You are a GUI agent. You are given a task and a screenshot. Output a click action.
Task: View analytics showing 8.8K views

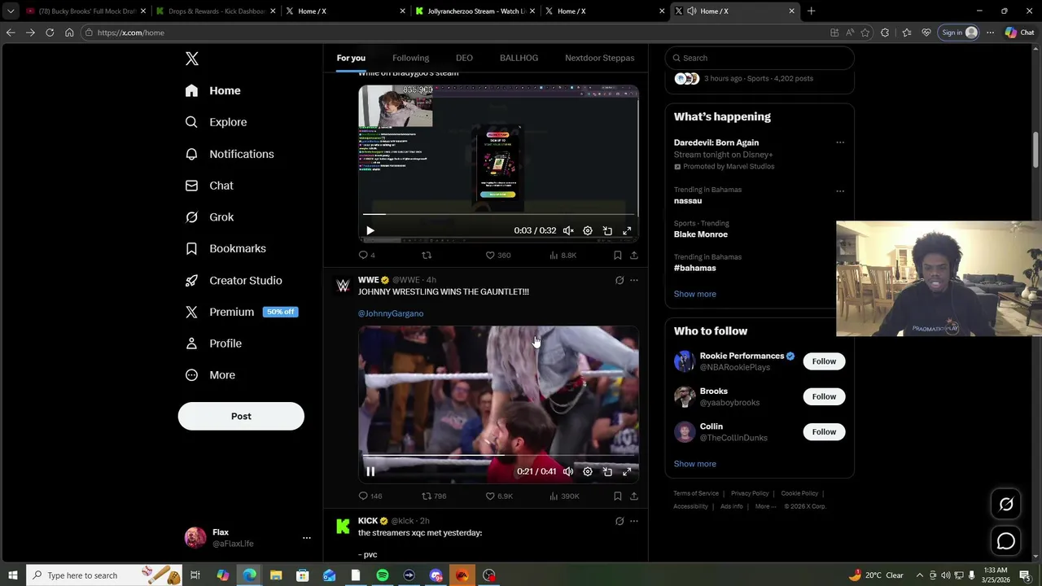(x=563, y=256)
